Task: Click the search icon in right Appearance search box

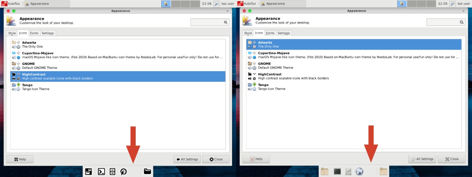Action: tap(462, 22)
